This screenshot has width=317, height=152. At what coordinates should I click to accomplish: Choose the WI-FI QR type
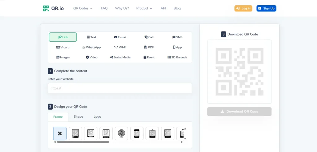[120, 47]
